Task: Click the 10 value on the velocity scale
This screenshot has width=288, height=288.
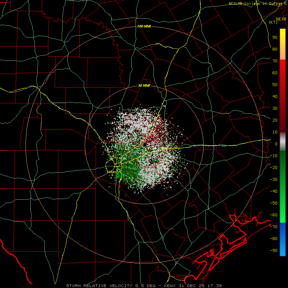Action: click(x=275, y=132)
